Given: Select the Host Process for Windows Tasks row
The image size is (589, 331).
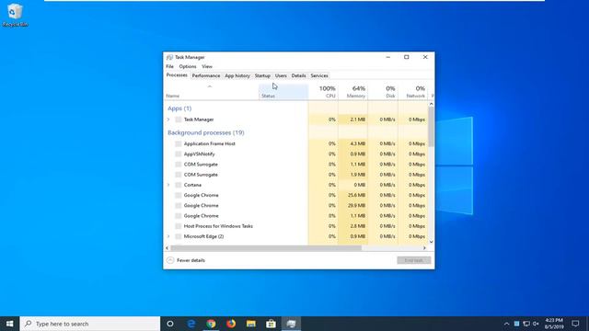Looking at the screenshot, I should point(296,226).
